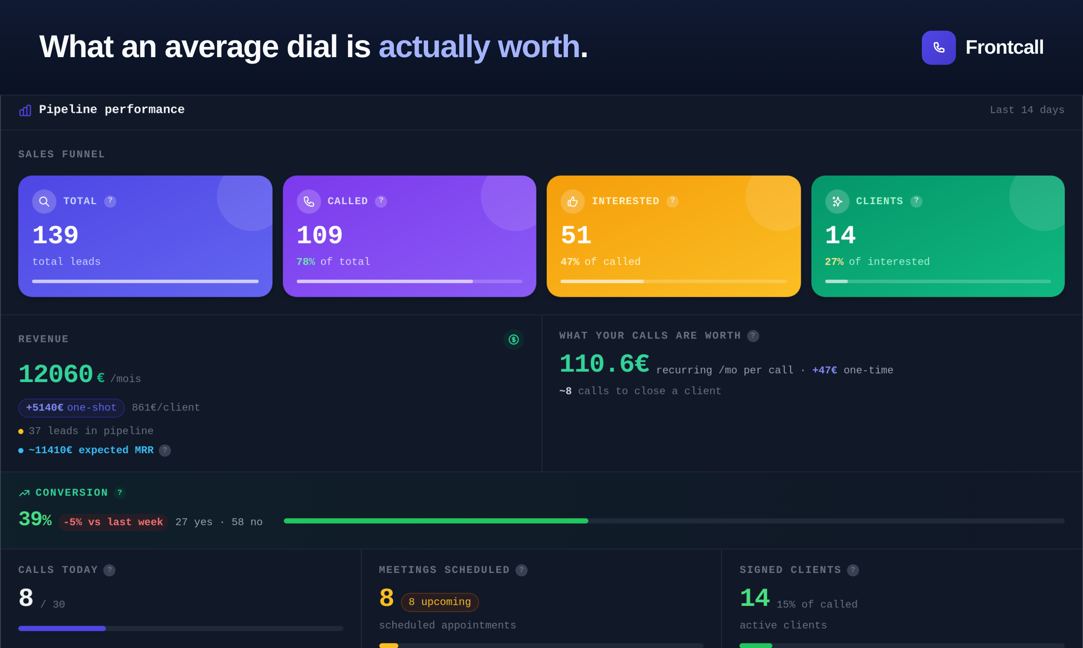Click the +5140€ one-shot badge
Viewport: 1083px width, 648px height.
point(72,408)
